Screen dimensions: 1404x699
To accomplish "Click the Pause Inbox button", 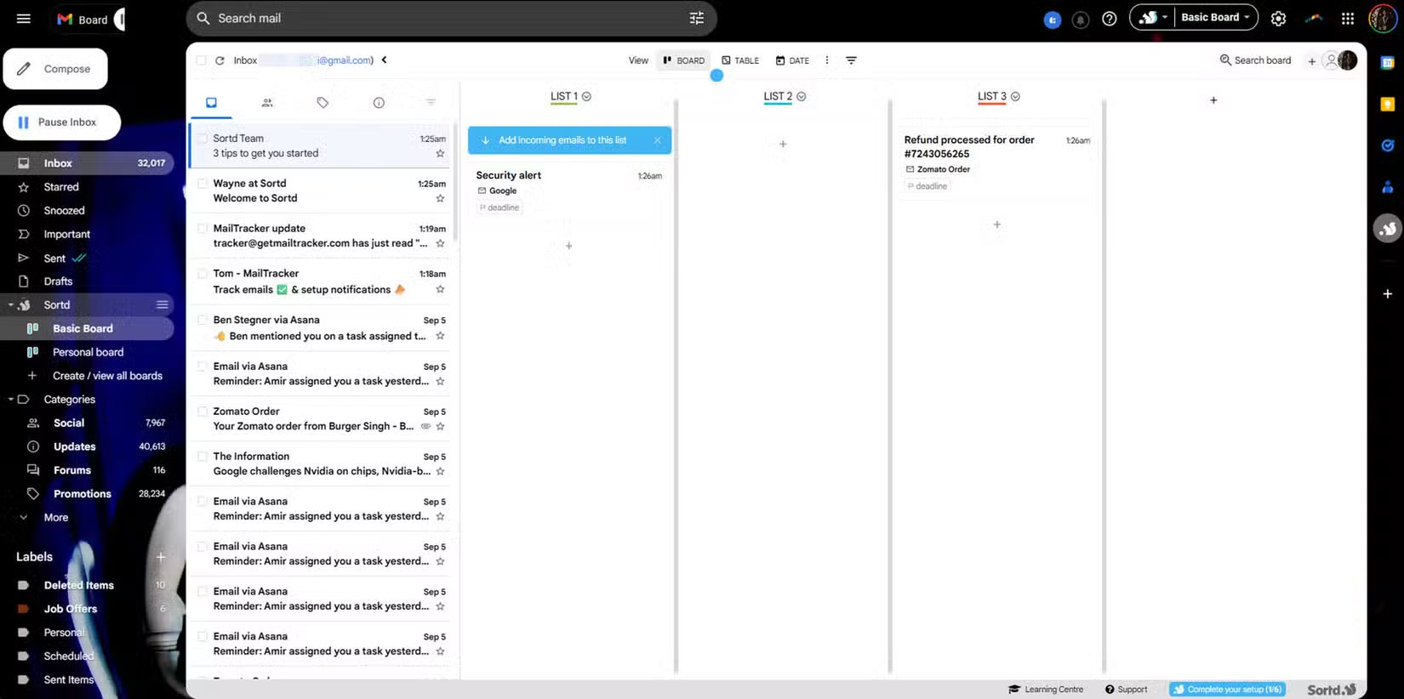I will coord(61,122).
